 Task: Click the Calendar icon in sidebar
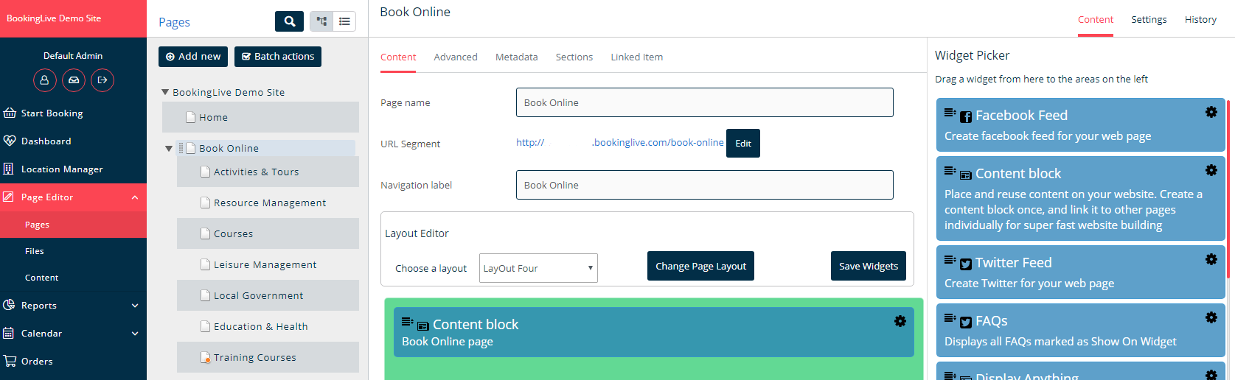[8, 333]
